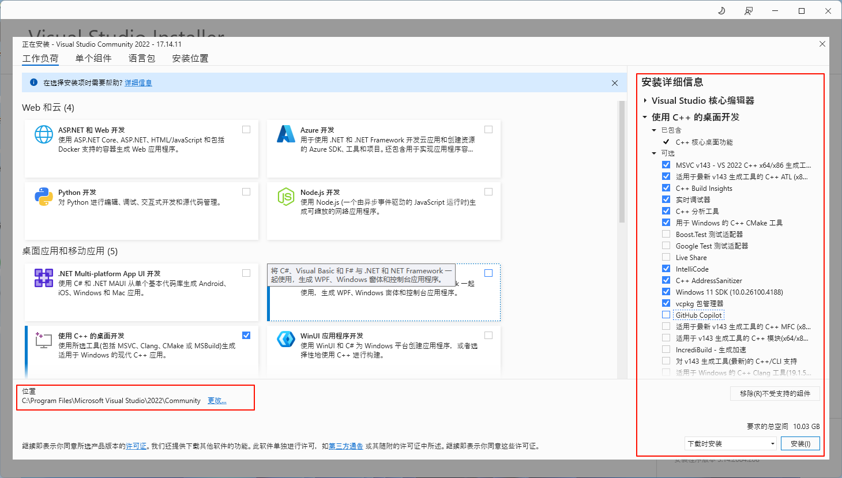Check the Azure development workload box

pyautogui.click(x=488, y=130)
